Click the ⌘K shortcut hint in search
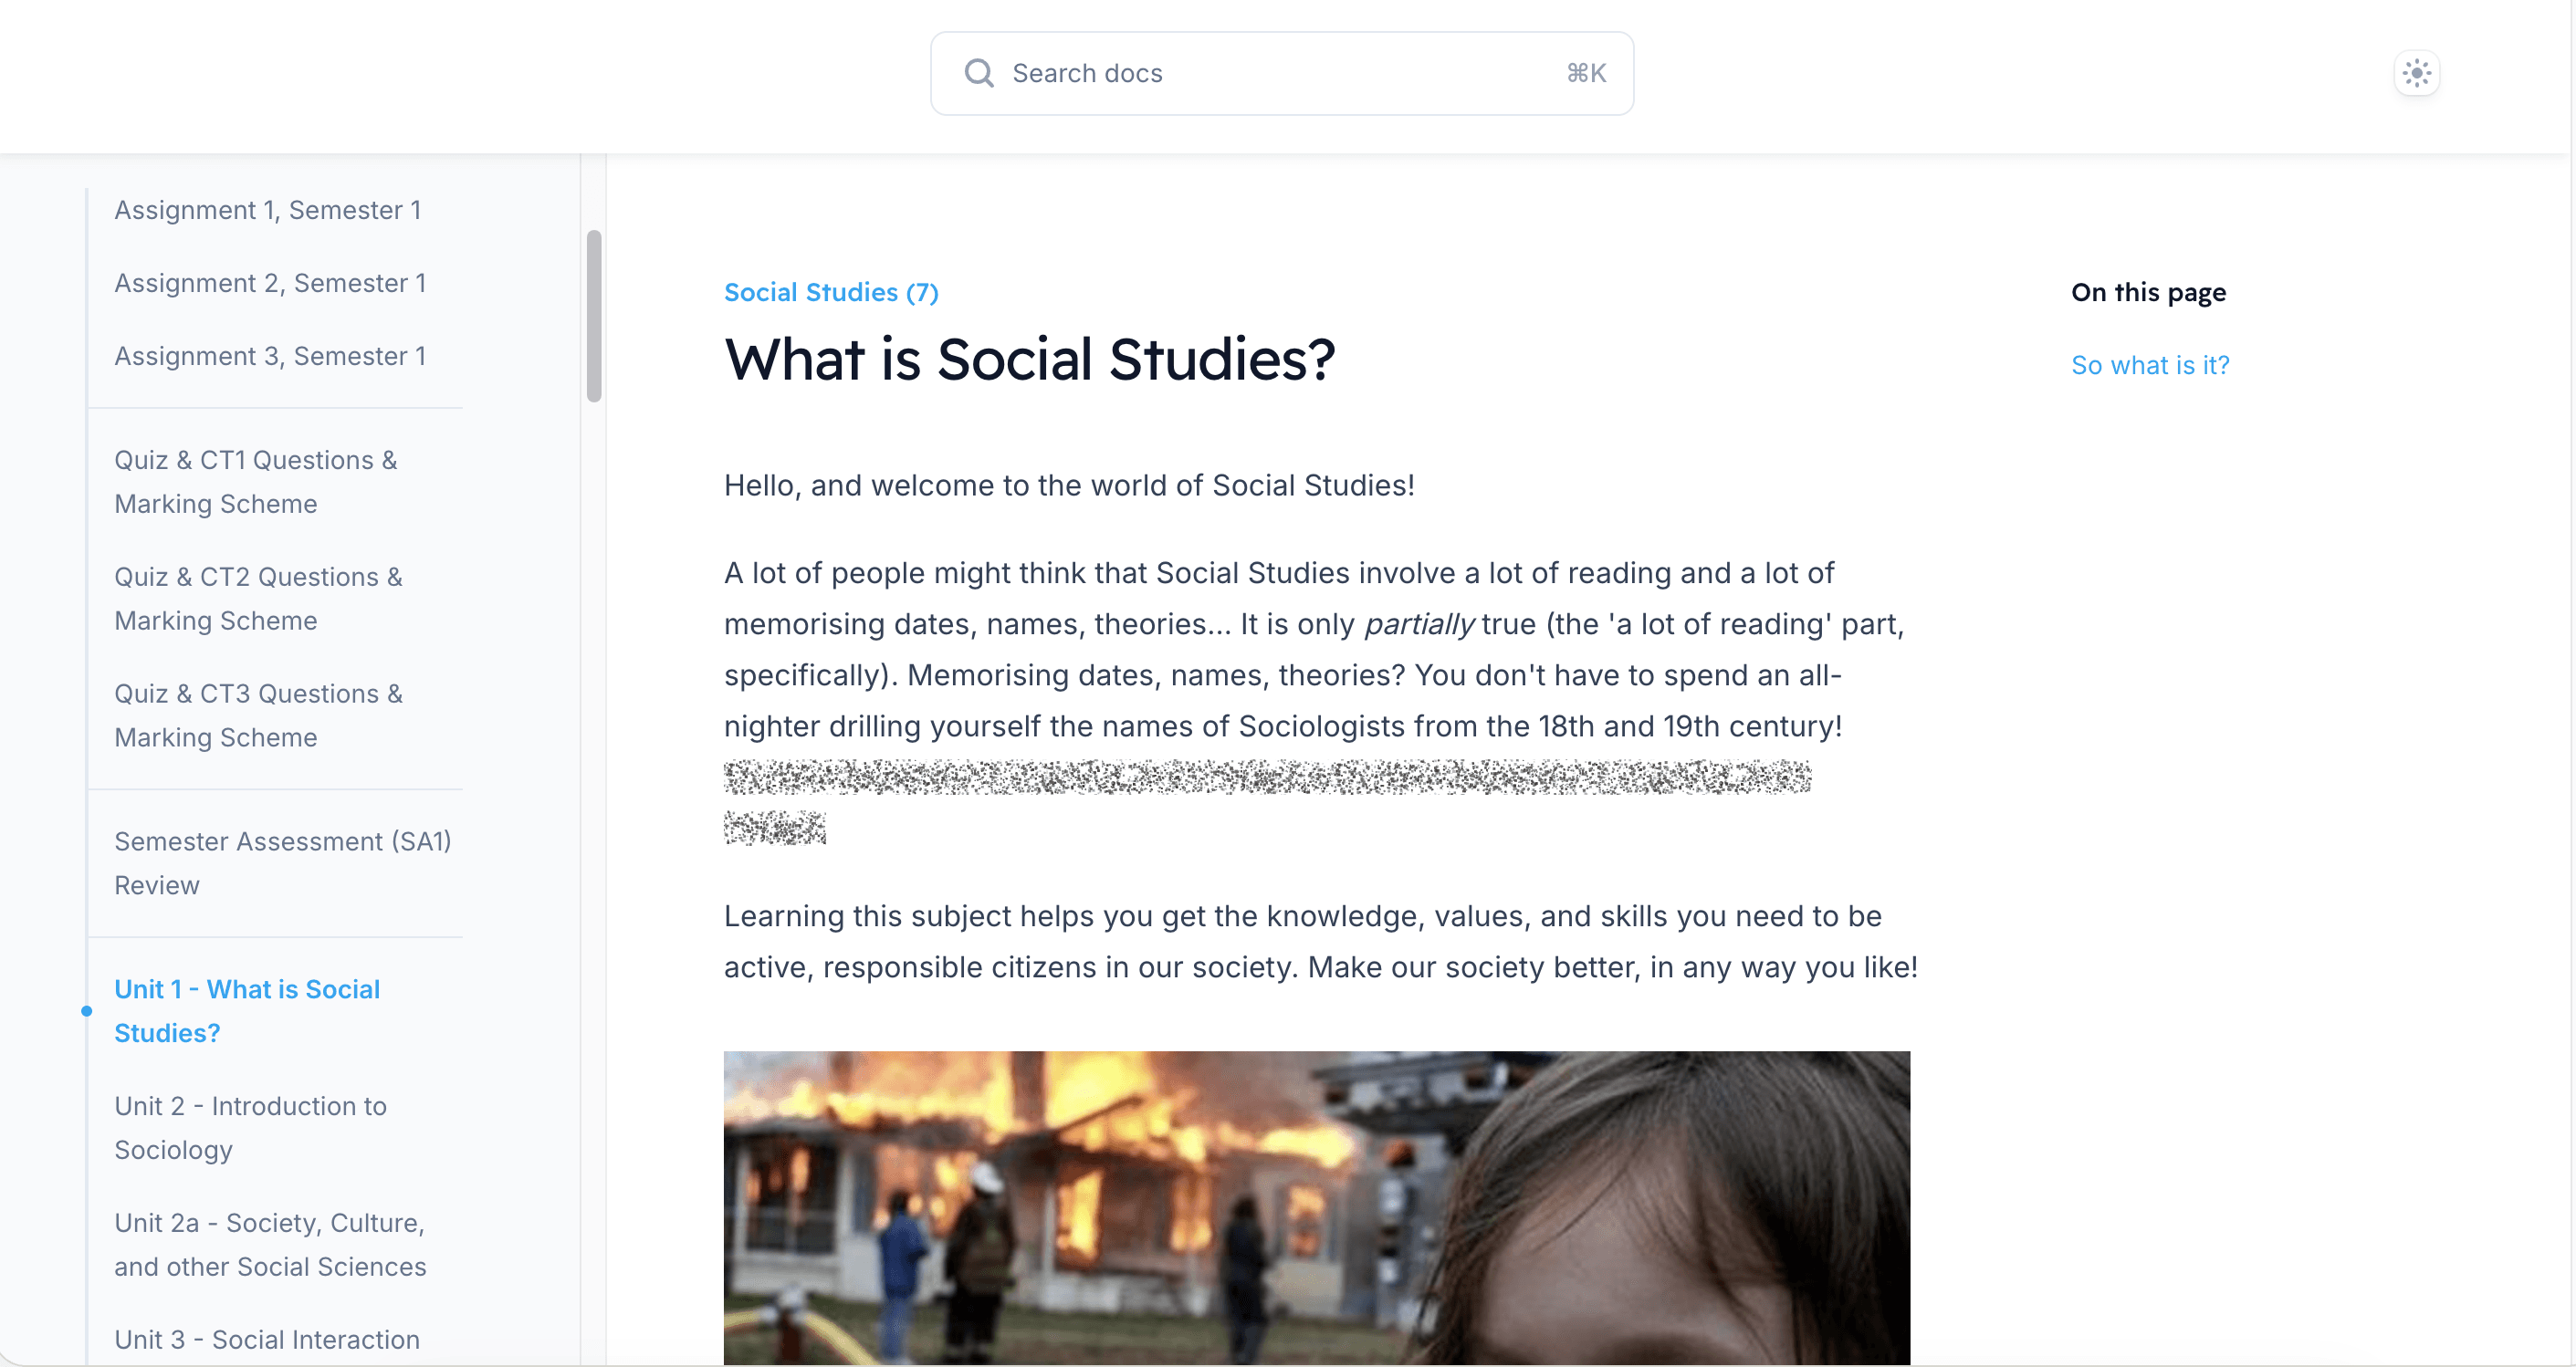The image size is (2576, 1367). [1585, 73]
